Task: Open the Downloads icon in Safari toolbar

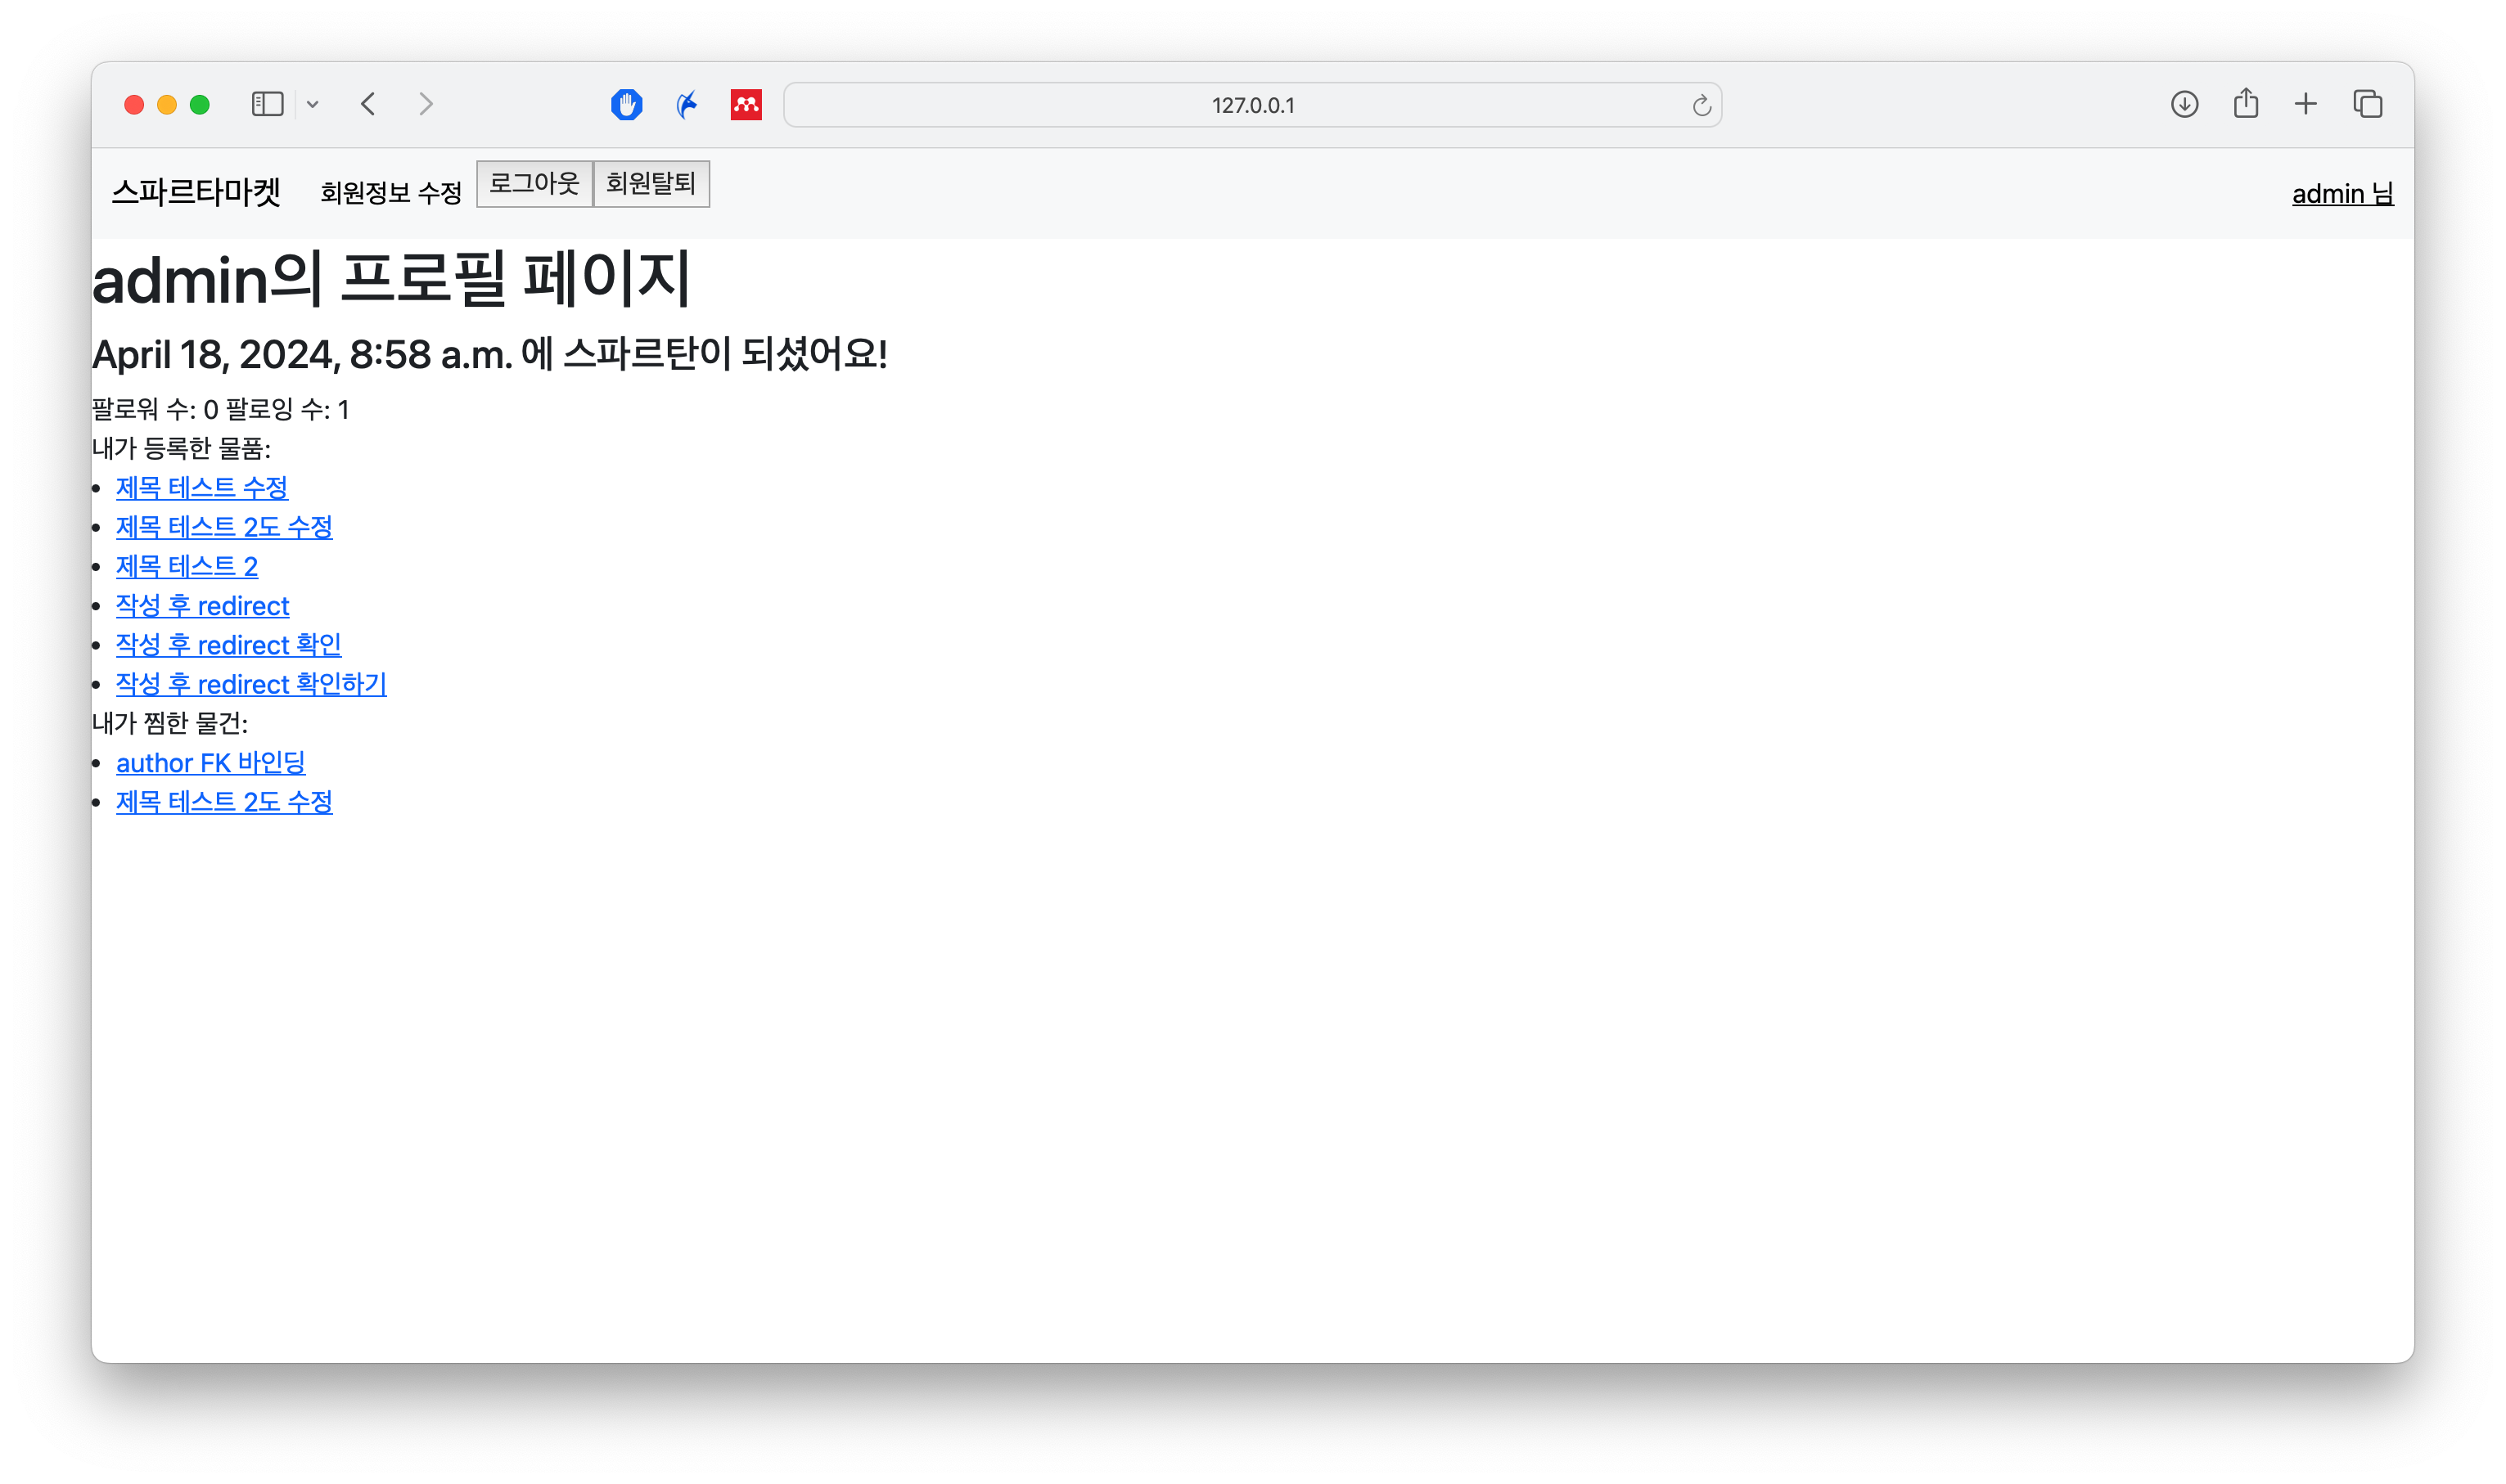Action: coord(2186,104)
